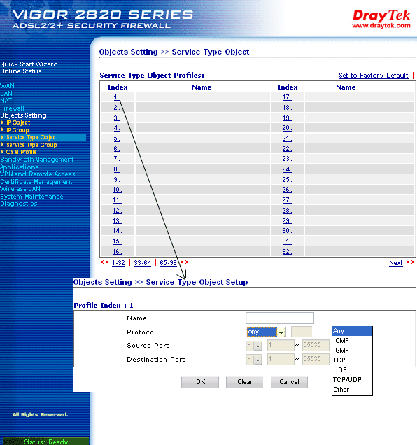This screenshot has height=445, width=417.
Task: Click the Cancel button
Action: click(289, 382)
